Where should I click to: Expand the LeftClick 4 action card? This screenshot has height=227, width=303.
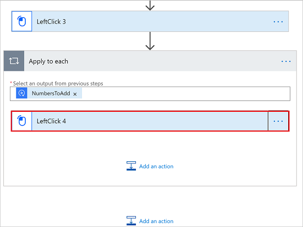click(x=140, y=121)
